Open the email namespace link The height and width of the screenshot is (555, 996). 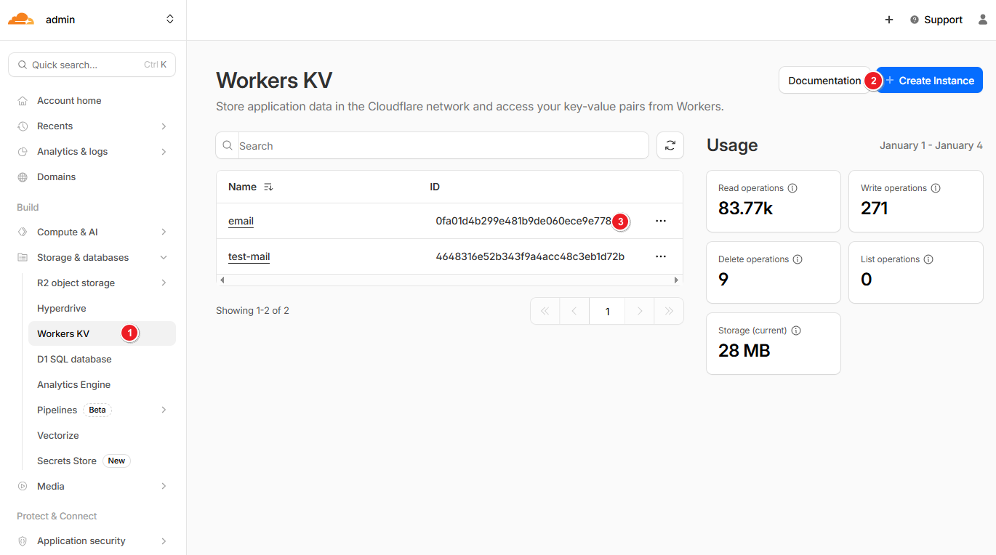(x=241, y=221)
